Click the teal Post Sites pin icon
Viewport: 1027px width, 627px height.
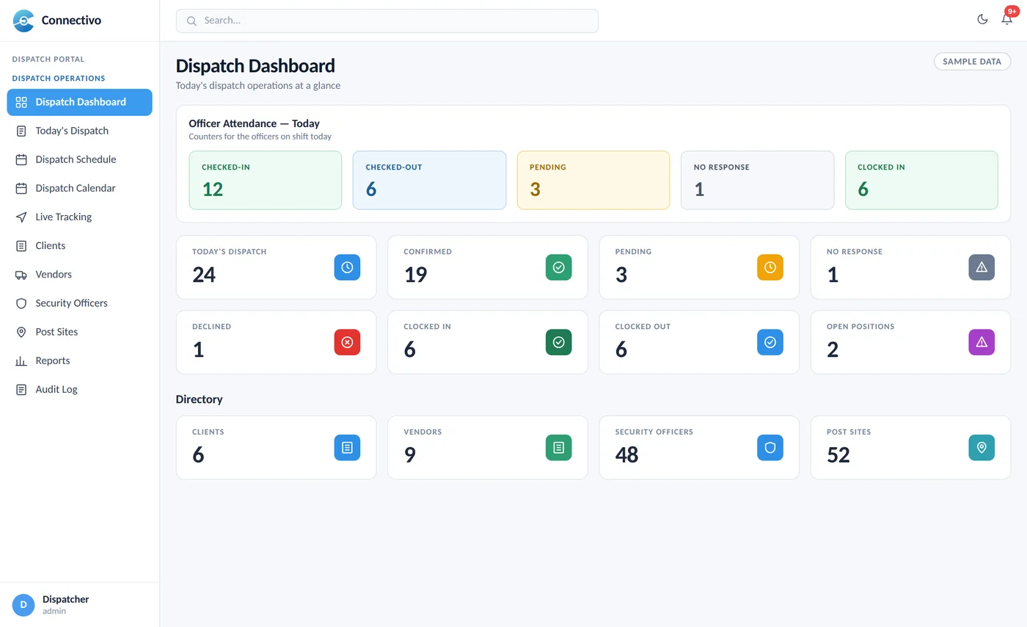[982, 448]
